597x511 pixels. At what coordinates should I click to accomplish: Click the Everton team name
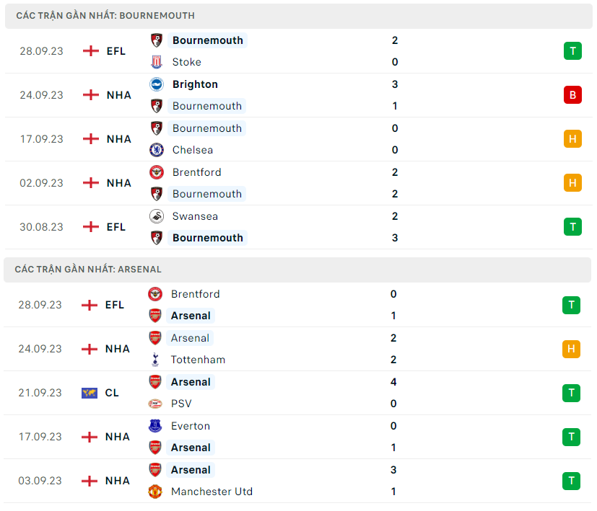(190, 426)
